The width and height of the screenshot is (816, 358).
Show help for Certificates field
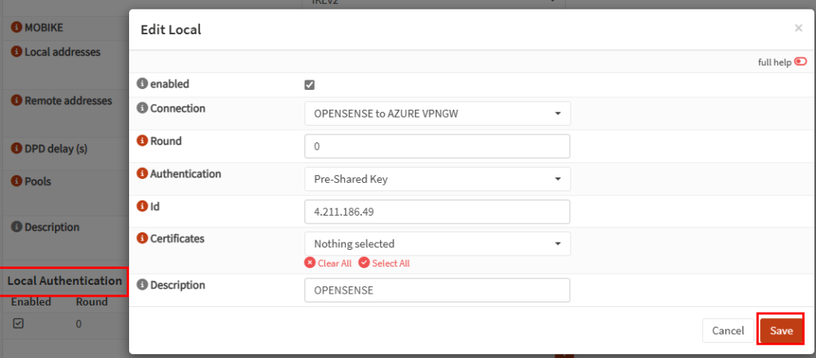pos(142,239)
